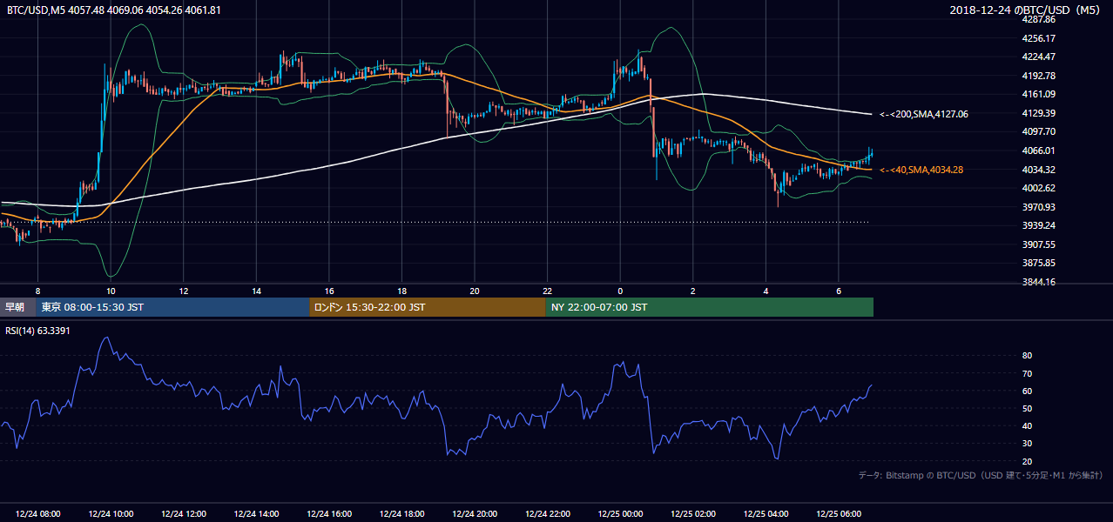The height and width of the screenshot is (522, 1113).
Task: Click the RSI axis level 80
Action: 1027,356
